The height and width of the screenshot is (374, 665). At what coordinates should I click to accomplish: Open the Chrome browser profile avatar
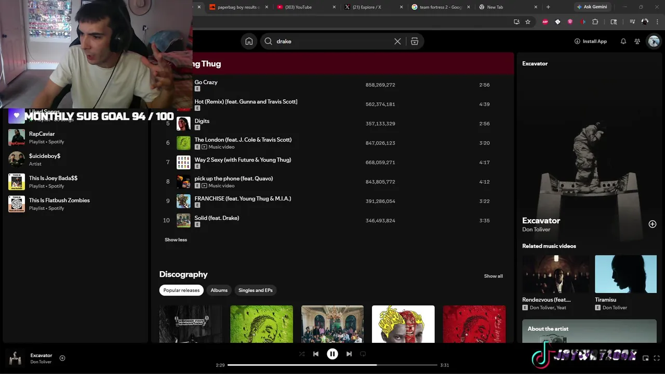tap(645, 22)
